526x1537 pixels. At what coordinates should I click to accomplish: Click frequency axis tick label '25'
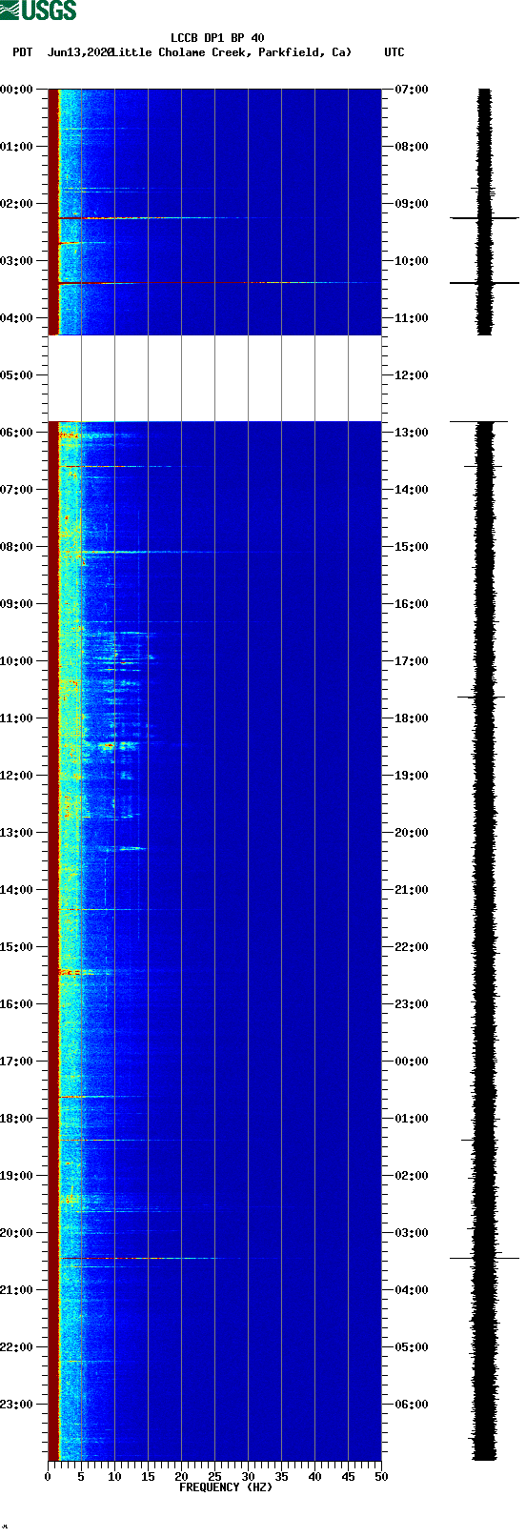214,1477
